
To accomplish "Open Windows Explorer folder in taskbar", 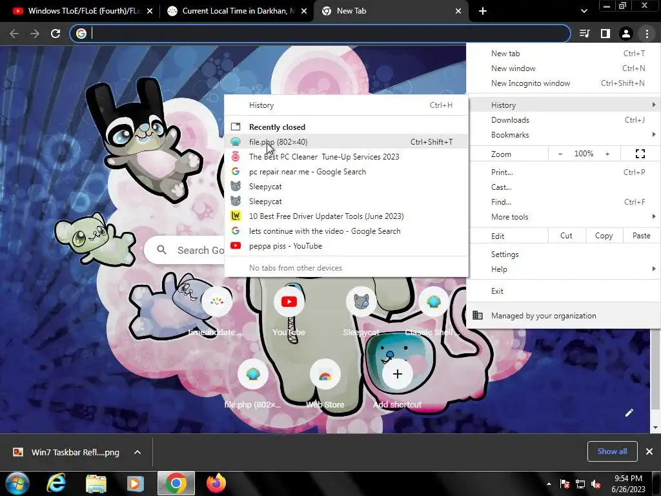I will (x=96, y=483).
